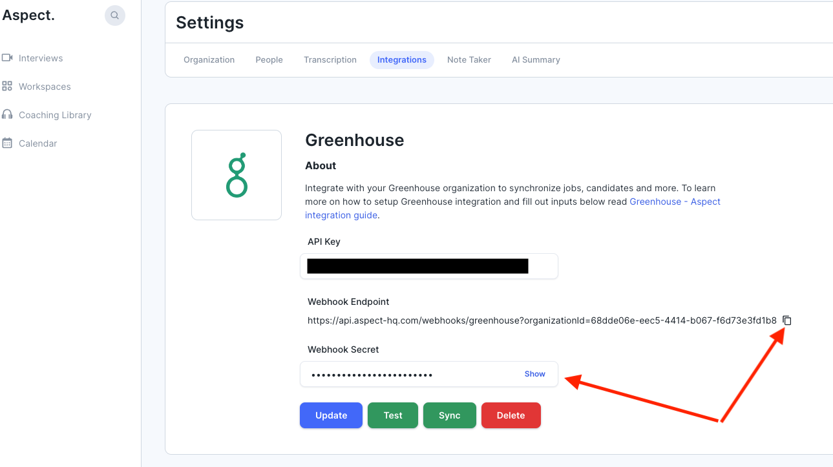Click the Calendar icon in sidebar
This screenshot has width=833, height=467.
8,143
